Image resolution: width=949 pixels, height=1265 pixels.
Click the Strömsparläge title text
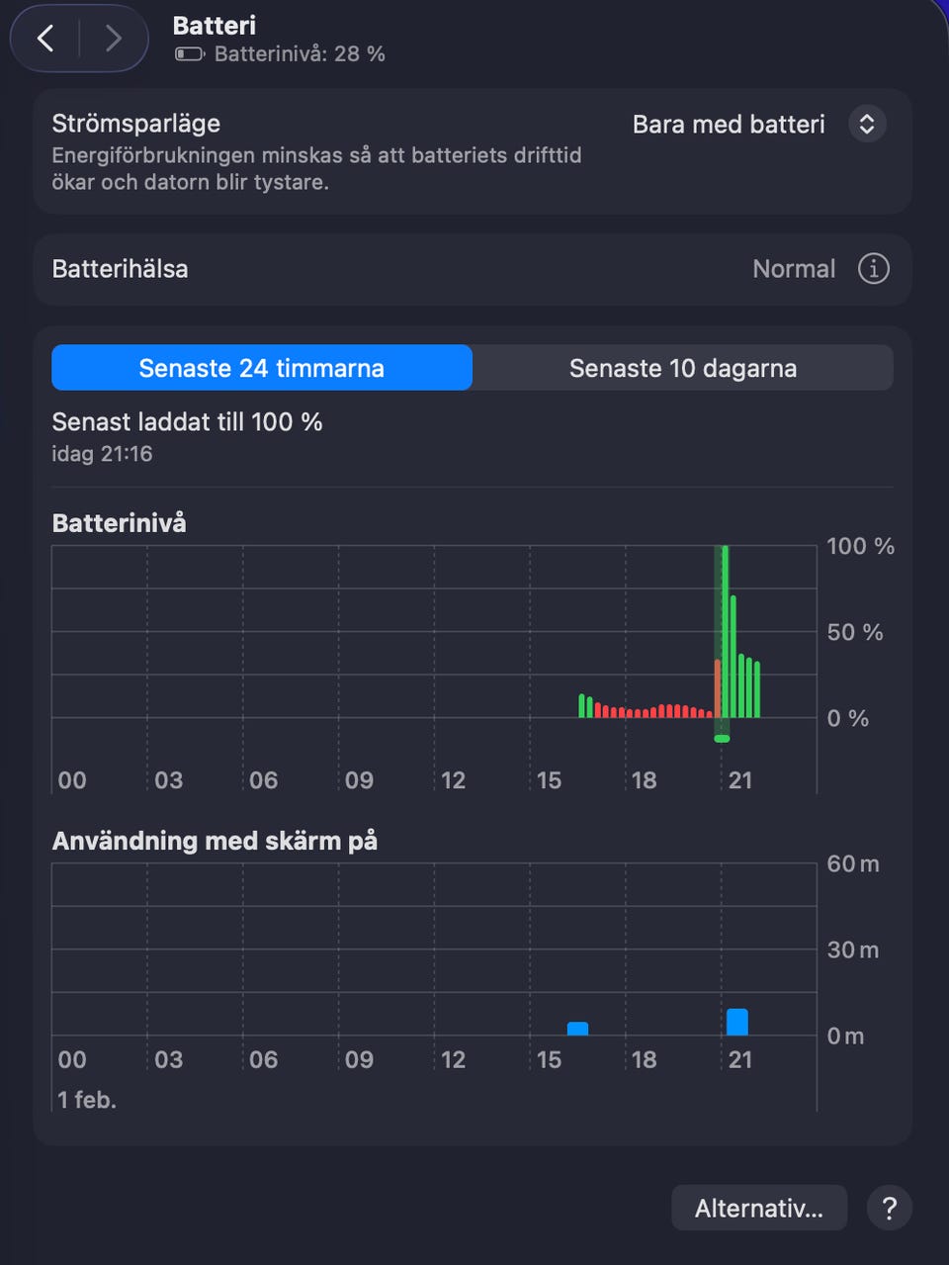coord(135,124)
